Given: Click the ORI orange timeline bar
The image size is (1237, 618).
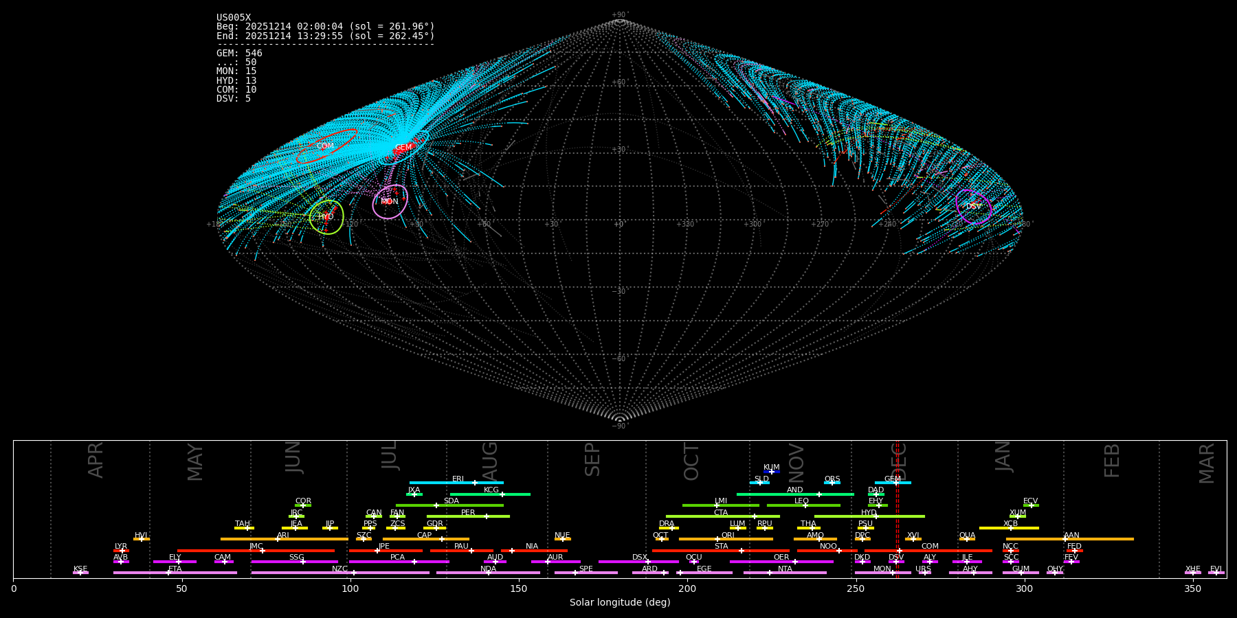Looking at the screenshot, I should coord(726,539).
